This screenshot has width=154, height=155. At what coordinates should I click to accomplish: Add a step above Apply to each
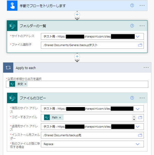[77, 56]
